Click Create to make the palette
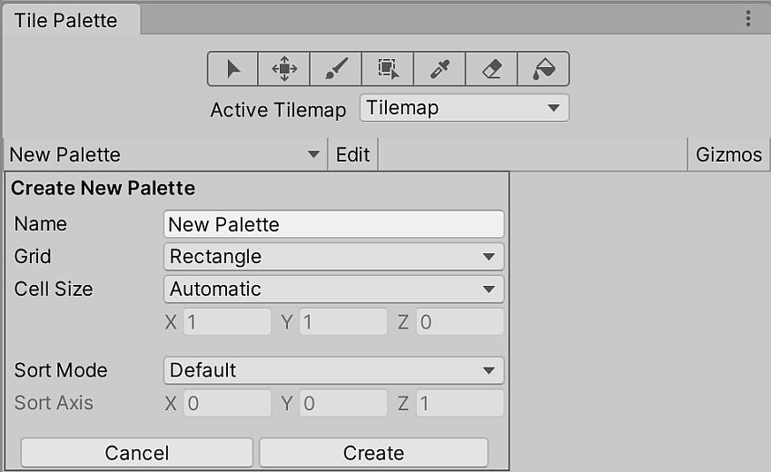771x472 pixels. point(373,453)
